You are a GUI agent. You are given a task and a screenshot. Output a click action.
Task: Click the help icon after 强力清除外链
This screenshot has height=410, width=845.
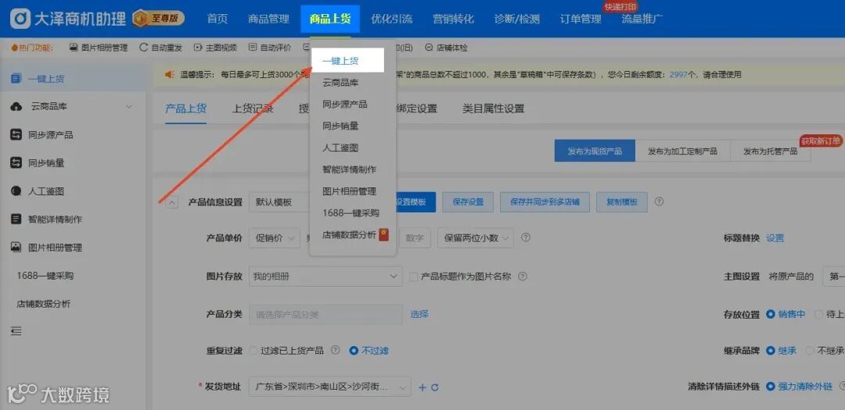[x=843, y=387]
